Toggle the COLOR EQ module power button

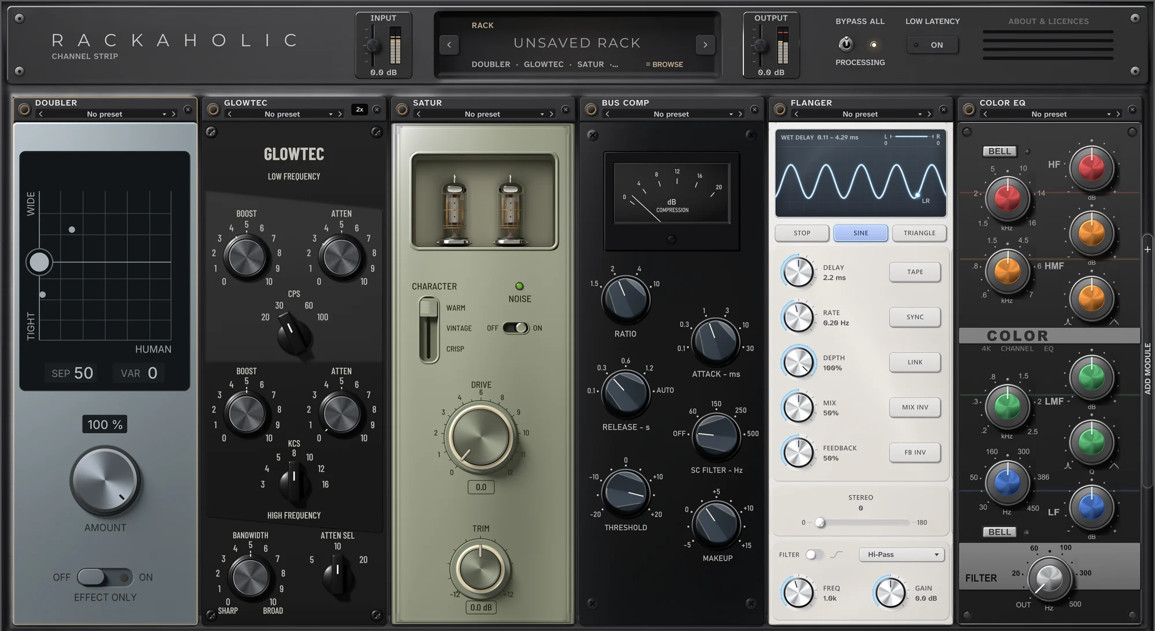coord(969,110)
